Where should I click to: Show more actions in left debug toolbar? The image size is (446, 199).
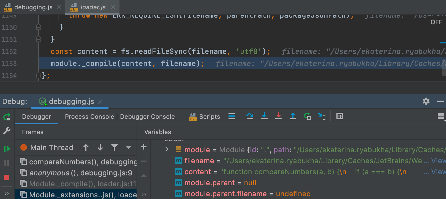pos(7,194)
